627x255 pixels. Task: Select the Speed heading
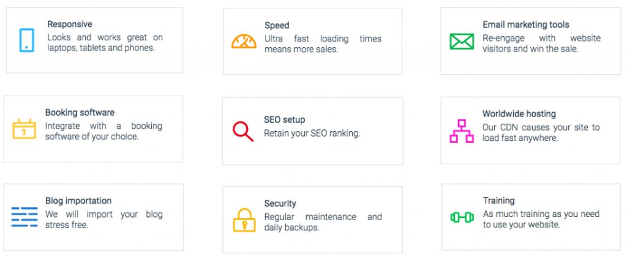[277, 25]
